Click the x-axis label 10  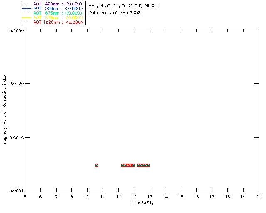pos(103,197)
